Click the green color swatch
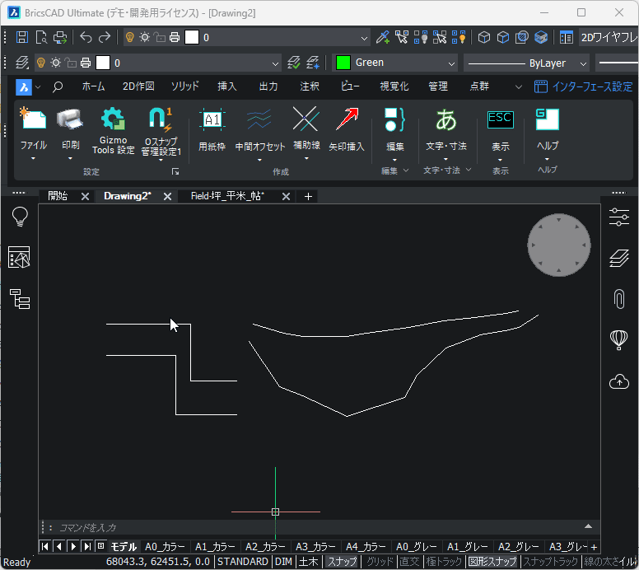This screenshot has width=639, height=570. [343, 63]
